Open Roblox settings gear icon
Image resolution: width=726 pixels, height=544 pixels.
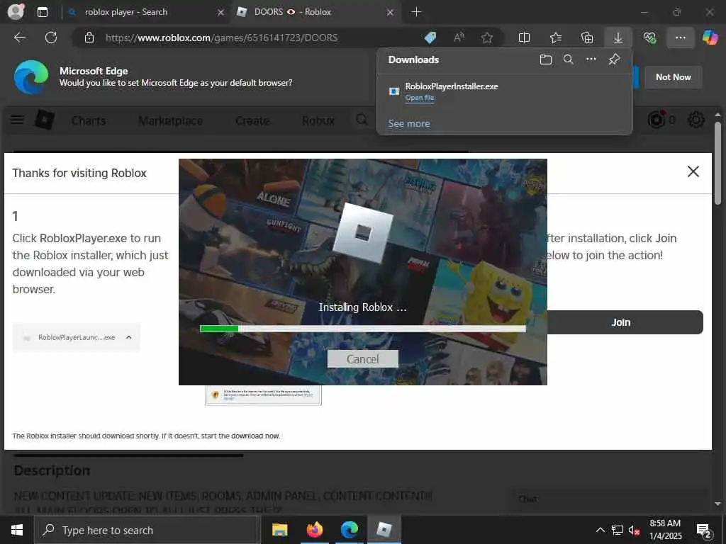click(696, 120)
